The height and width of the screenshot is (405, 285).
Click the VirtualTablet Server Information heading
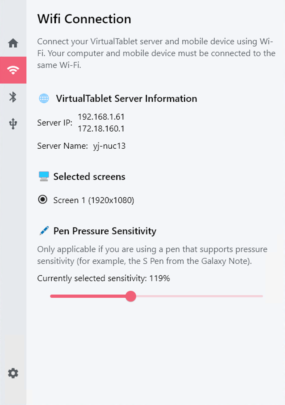(126, 99)
